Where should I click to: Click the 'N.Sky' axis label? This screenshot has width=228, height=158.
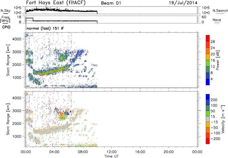click(x=5, y=11)
